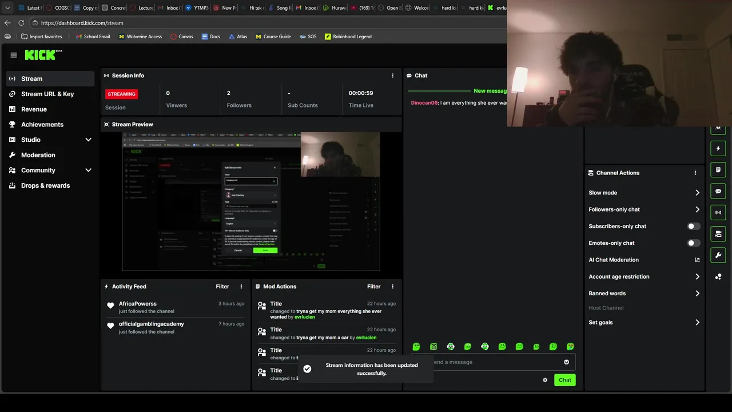This screenshot has height=412, width=732.
Task: Switch to the COGSC browser tab
Action: [x=57, y=8]
